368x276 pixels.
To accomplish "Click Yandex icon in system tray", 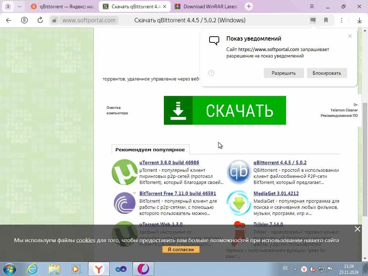I will click(x=304, y=269).
